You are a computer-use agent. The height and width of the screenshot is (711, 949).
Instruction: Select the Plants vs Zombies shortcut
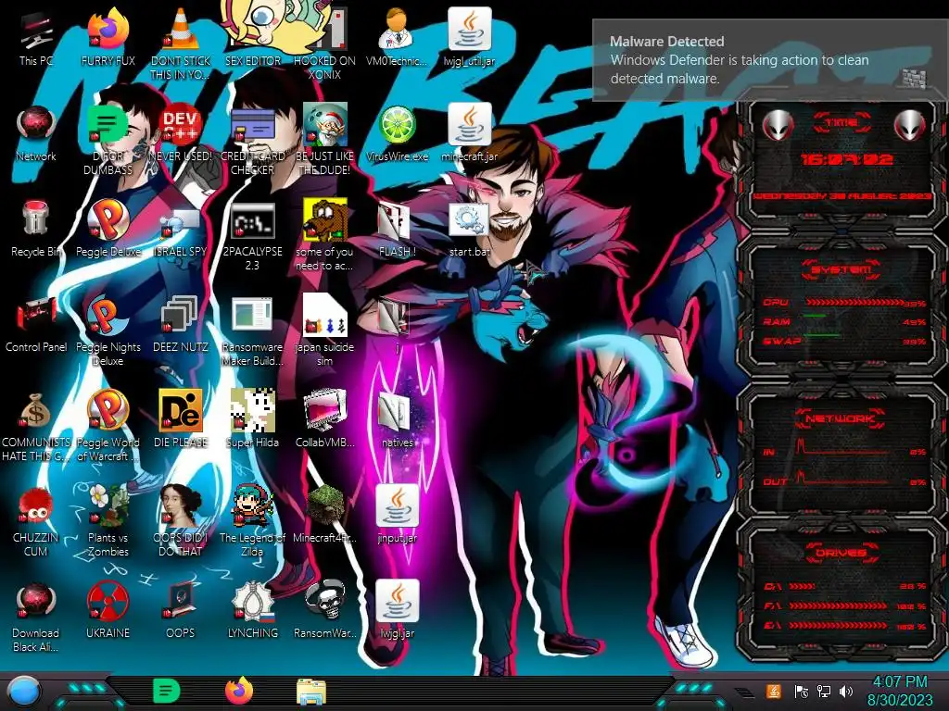click(108, 522)
